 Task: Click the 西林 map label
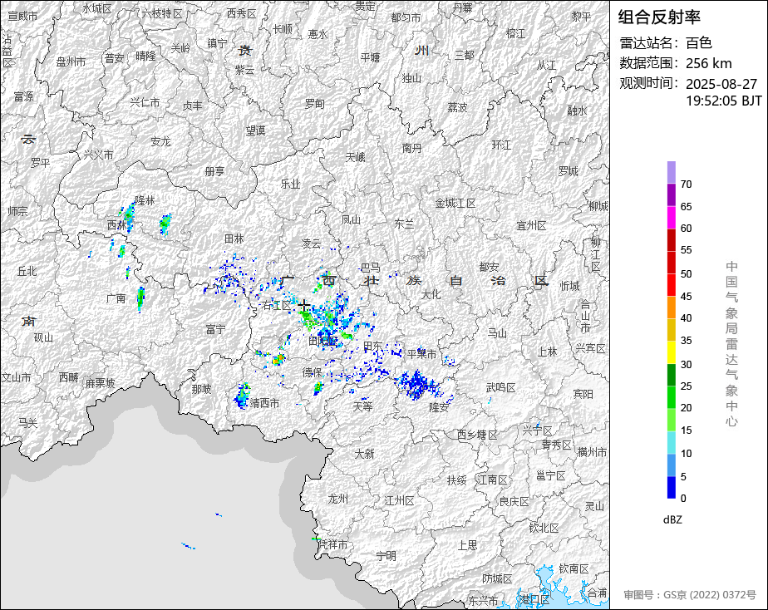pyautogui.click(x=116, y=225)
